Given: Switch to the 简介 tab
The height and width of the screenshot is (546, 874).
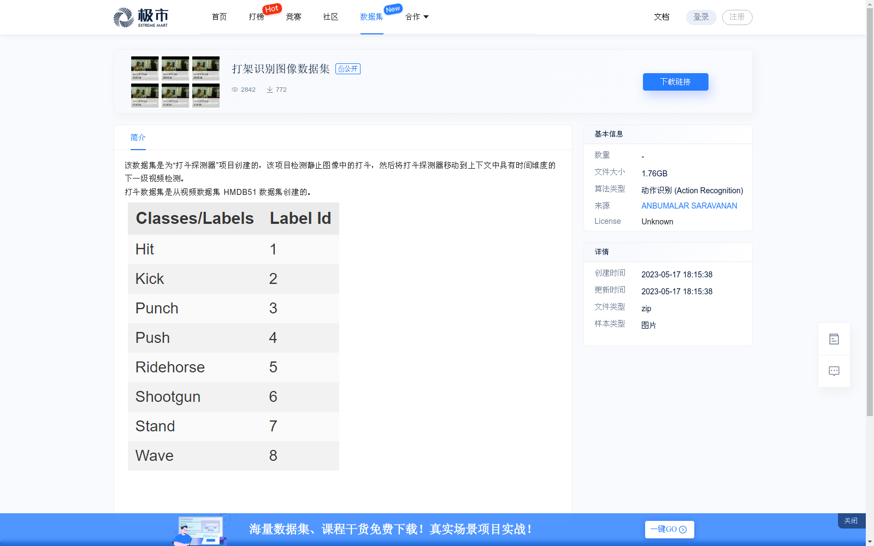Looking at the screenshot, I should (138, 137).
